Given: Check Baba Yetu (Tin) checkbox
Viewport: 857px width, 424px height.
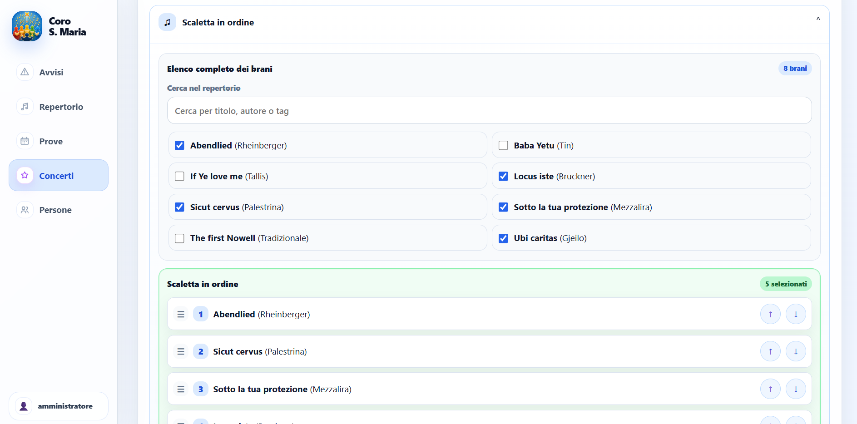Looking at the screenshot, I should pos(503,145).
